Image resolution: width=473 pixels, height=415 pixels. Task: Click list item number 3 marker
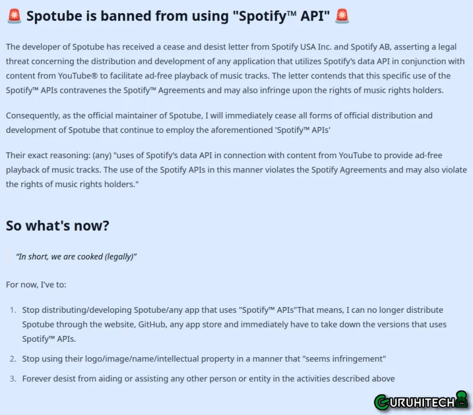(12, 378)
